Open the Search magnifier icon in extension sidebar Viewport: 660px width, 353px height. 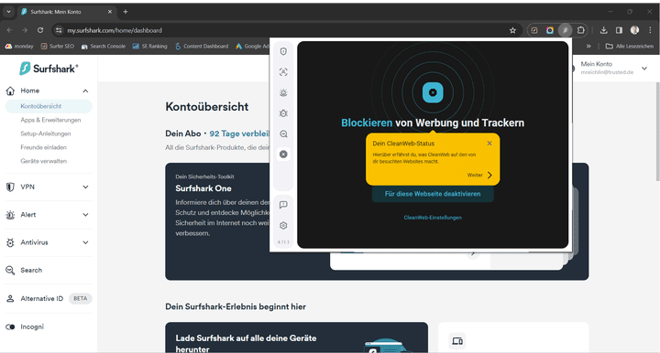[283, 134]
